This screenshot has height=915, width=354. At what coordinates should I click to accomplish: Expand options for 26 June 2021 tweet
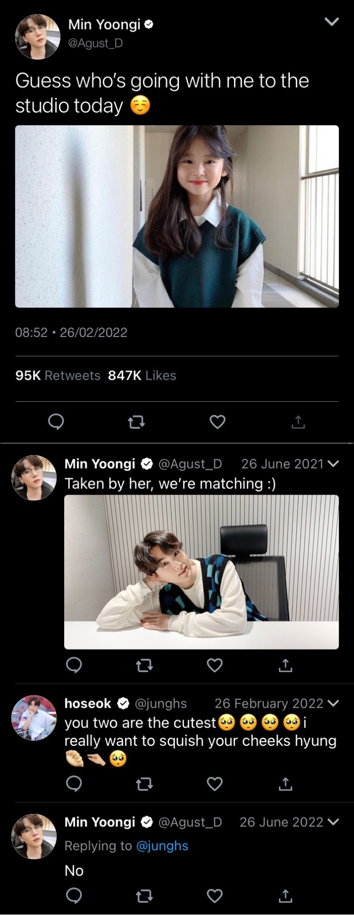[x=334, y=464]
